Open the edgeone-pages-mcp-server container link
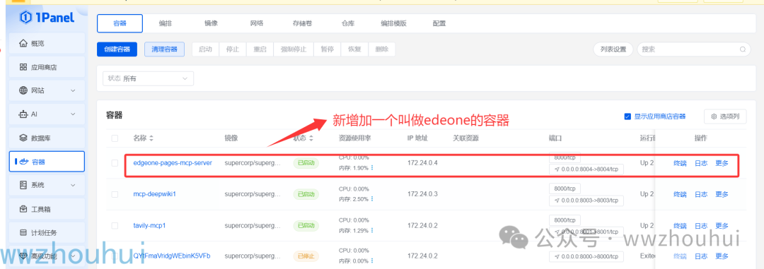Viewport: 764px width, 269px height. (173, 163)
